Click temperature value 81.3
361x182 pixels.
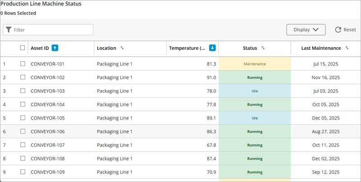211,64
